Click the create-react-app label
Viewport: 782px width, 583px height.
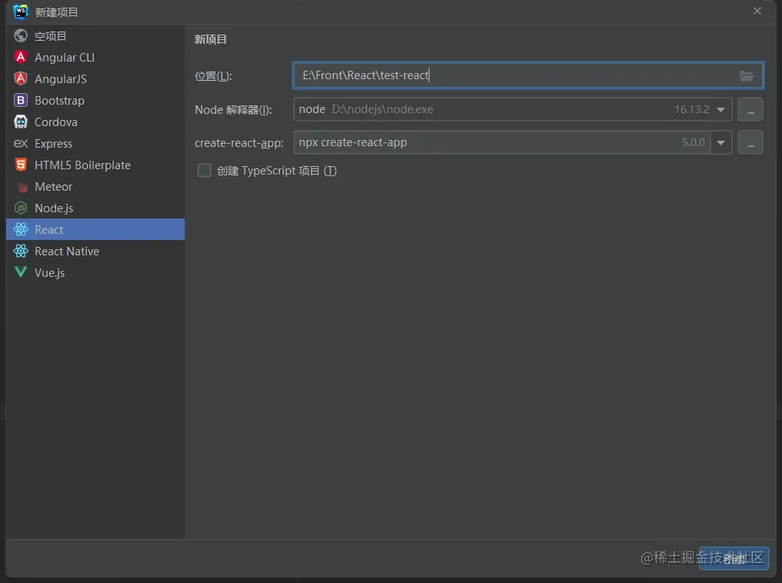239,143
